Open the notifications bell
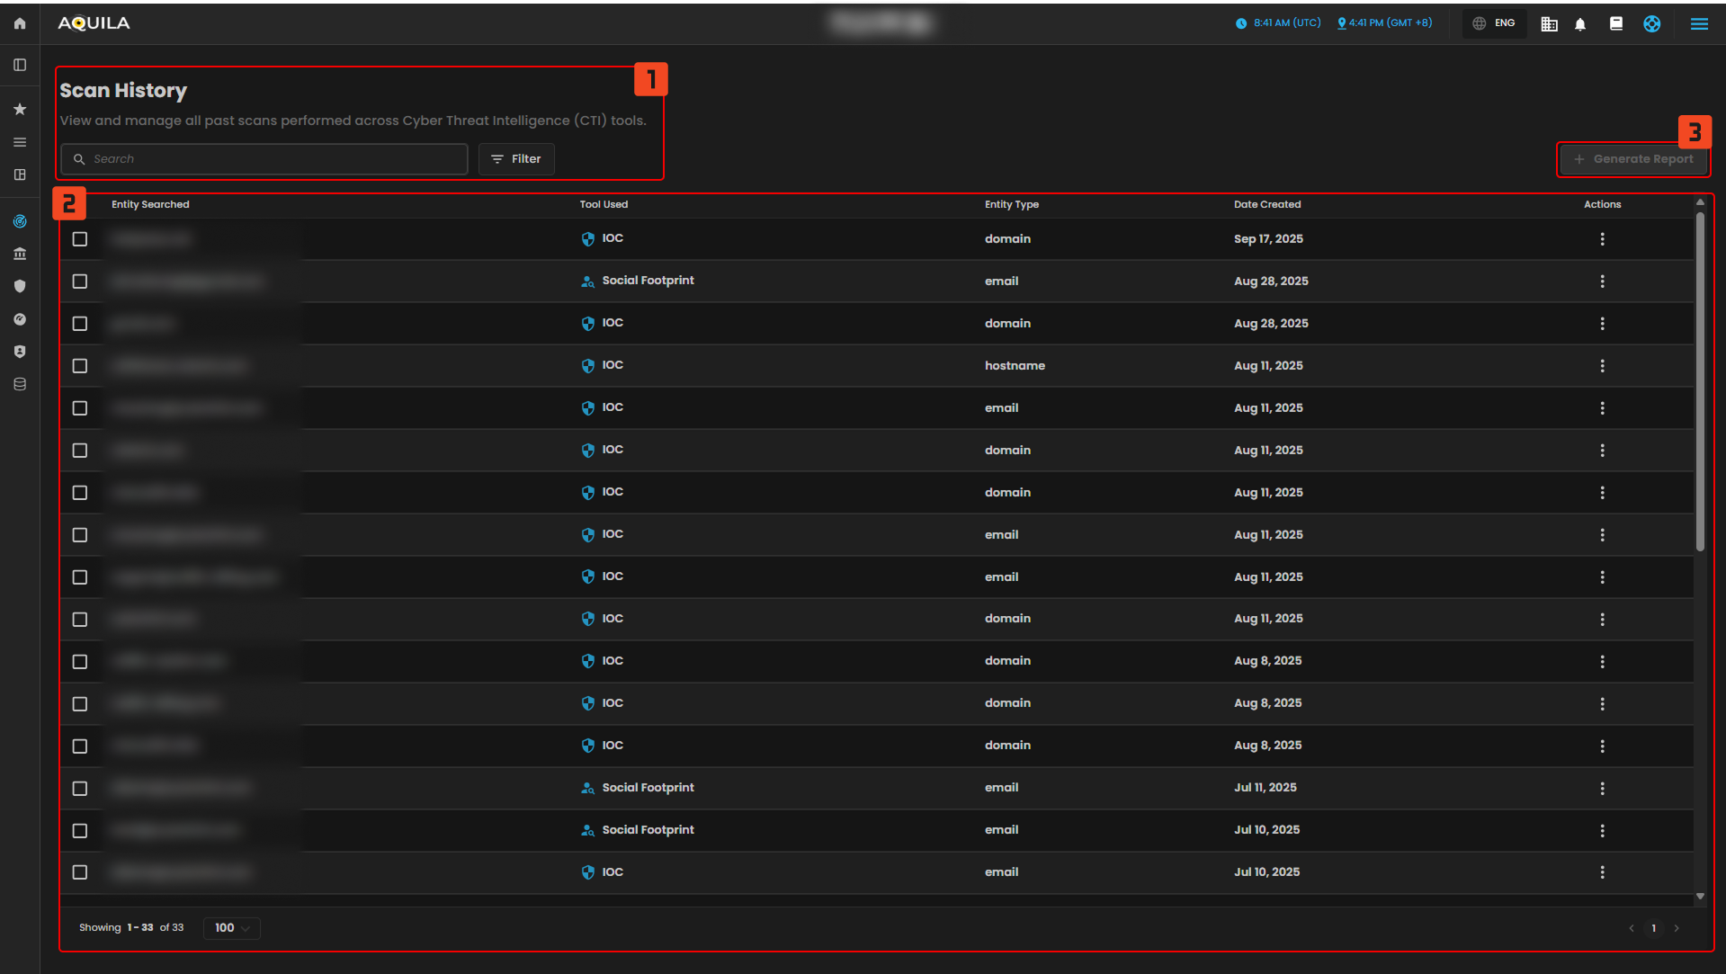1726x974 pixels. coord(1580,24)
